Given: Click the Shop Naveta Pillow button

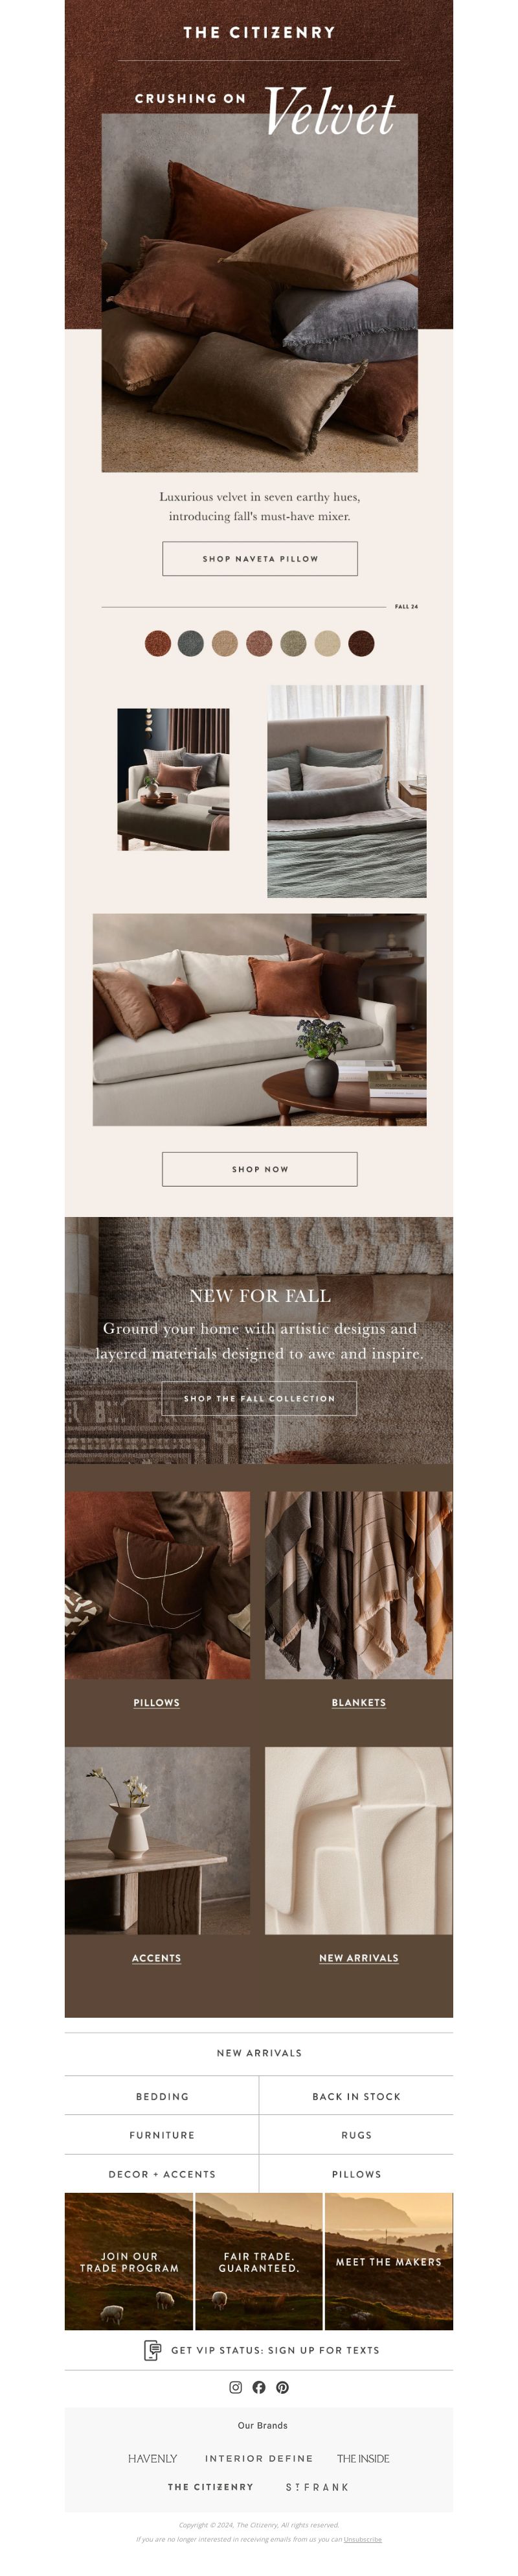Looking at the screenshot, I should click(x=260, y=558).
